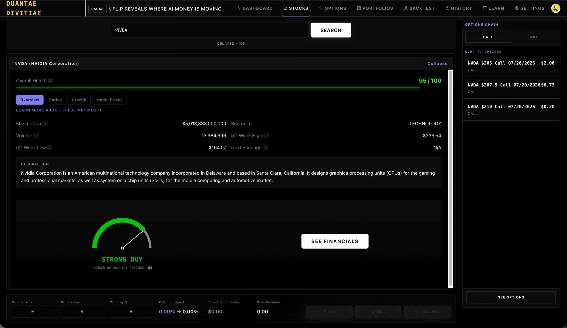567x328 pixels.
Task: Open the user profile avatar
Action: (555, 8)
